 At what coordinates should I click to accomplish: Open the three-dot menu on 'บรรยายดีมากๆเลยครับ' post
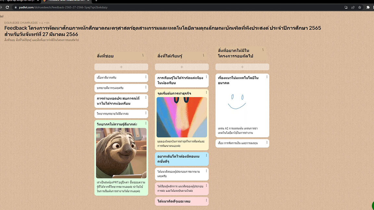pos(146,87)
